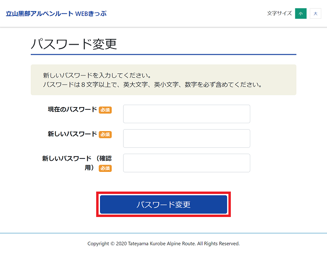The width and height of the screenshot is (327, 253).
Task: Click the 現在のパスワード field label
Action: pyautogui.click(x=72, y=109)
